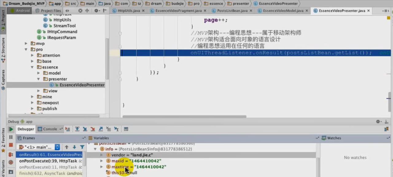Click the Step Into debugger icon
The image size is (393, 177).
[85, 129]
